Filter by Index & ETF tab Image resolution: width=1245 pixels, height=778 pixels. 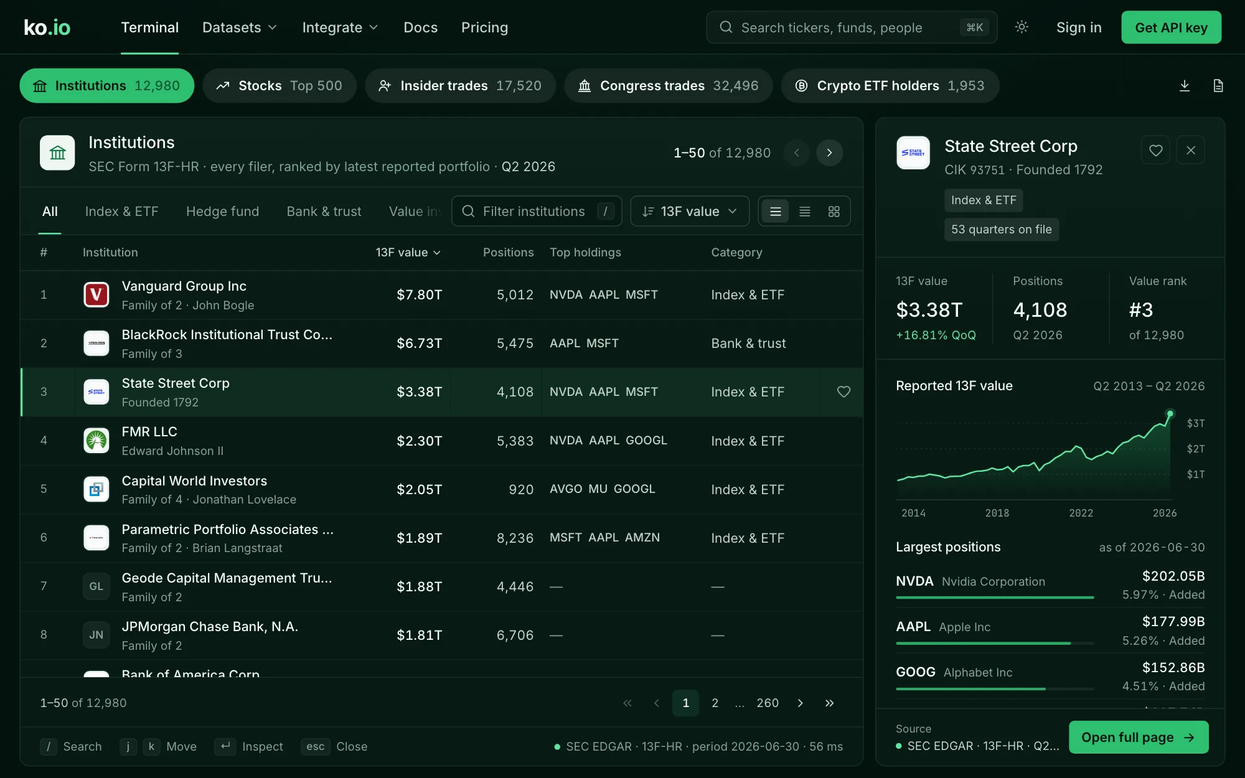point(122,212)
